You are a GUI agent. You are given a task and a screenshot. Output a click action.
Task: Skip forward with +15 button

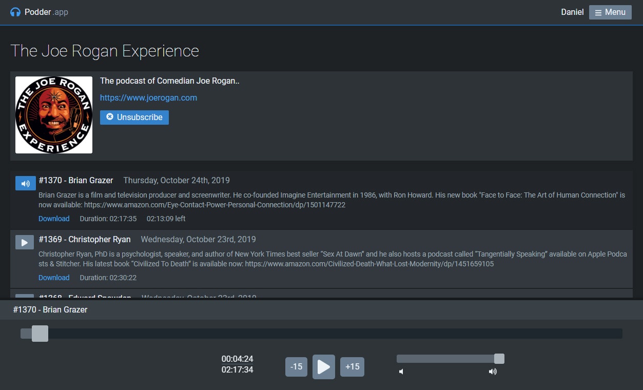352,367
